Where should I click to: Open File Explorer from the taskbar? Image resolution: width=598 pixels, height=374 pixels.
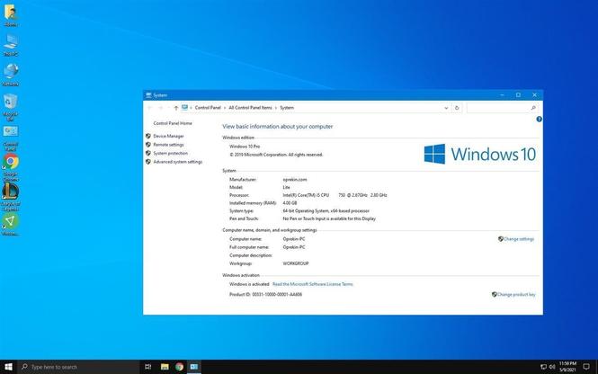[x=165, y=367]
